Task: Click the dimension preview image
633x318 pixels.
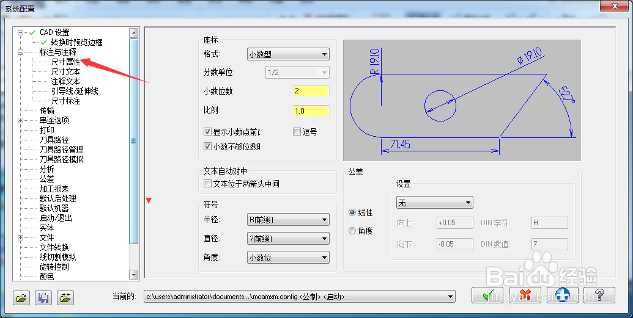Action: coord(462,100)
